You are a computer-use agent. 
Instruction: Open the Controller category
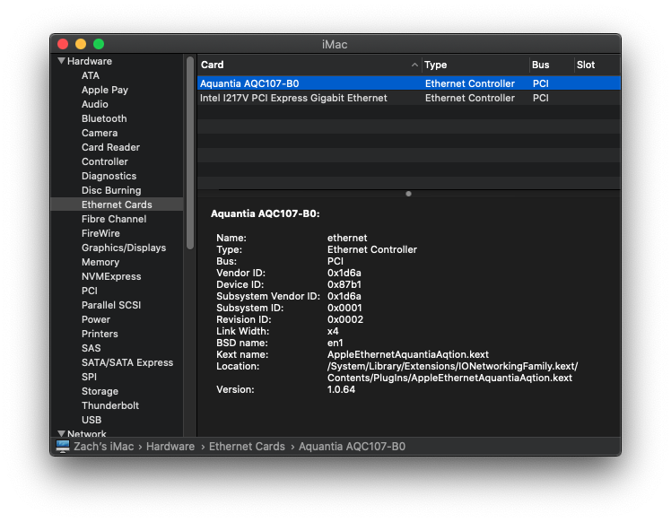pos(104,161)
